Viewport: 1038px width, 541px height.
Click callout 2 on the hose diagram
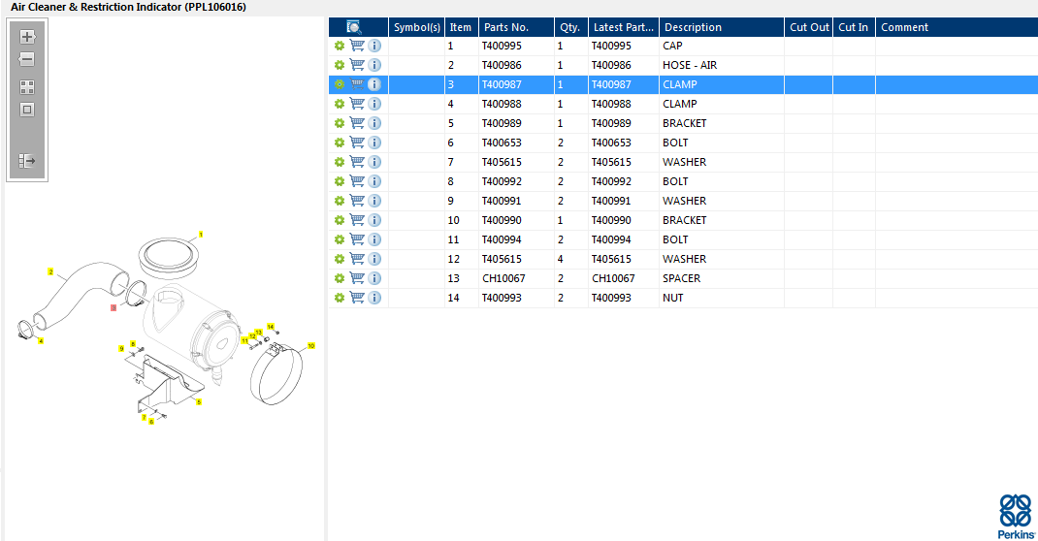point(50,271)
